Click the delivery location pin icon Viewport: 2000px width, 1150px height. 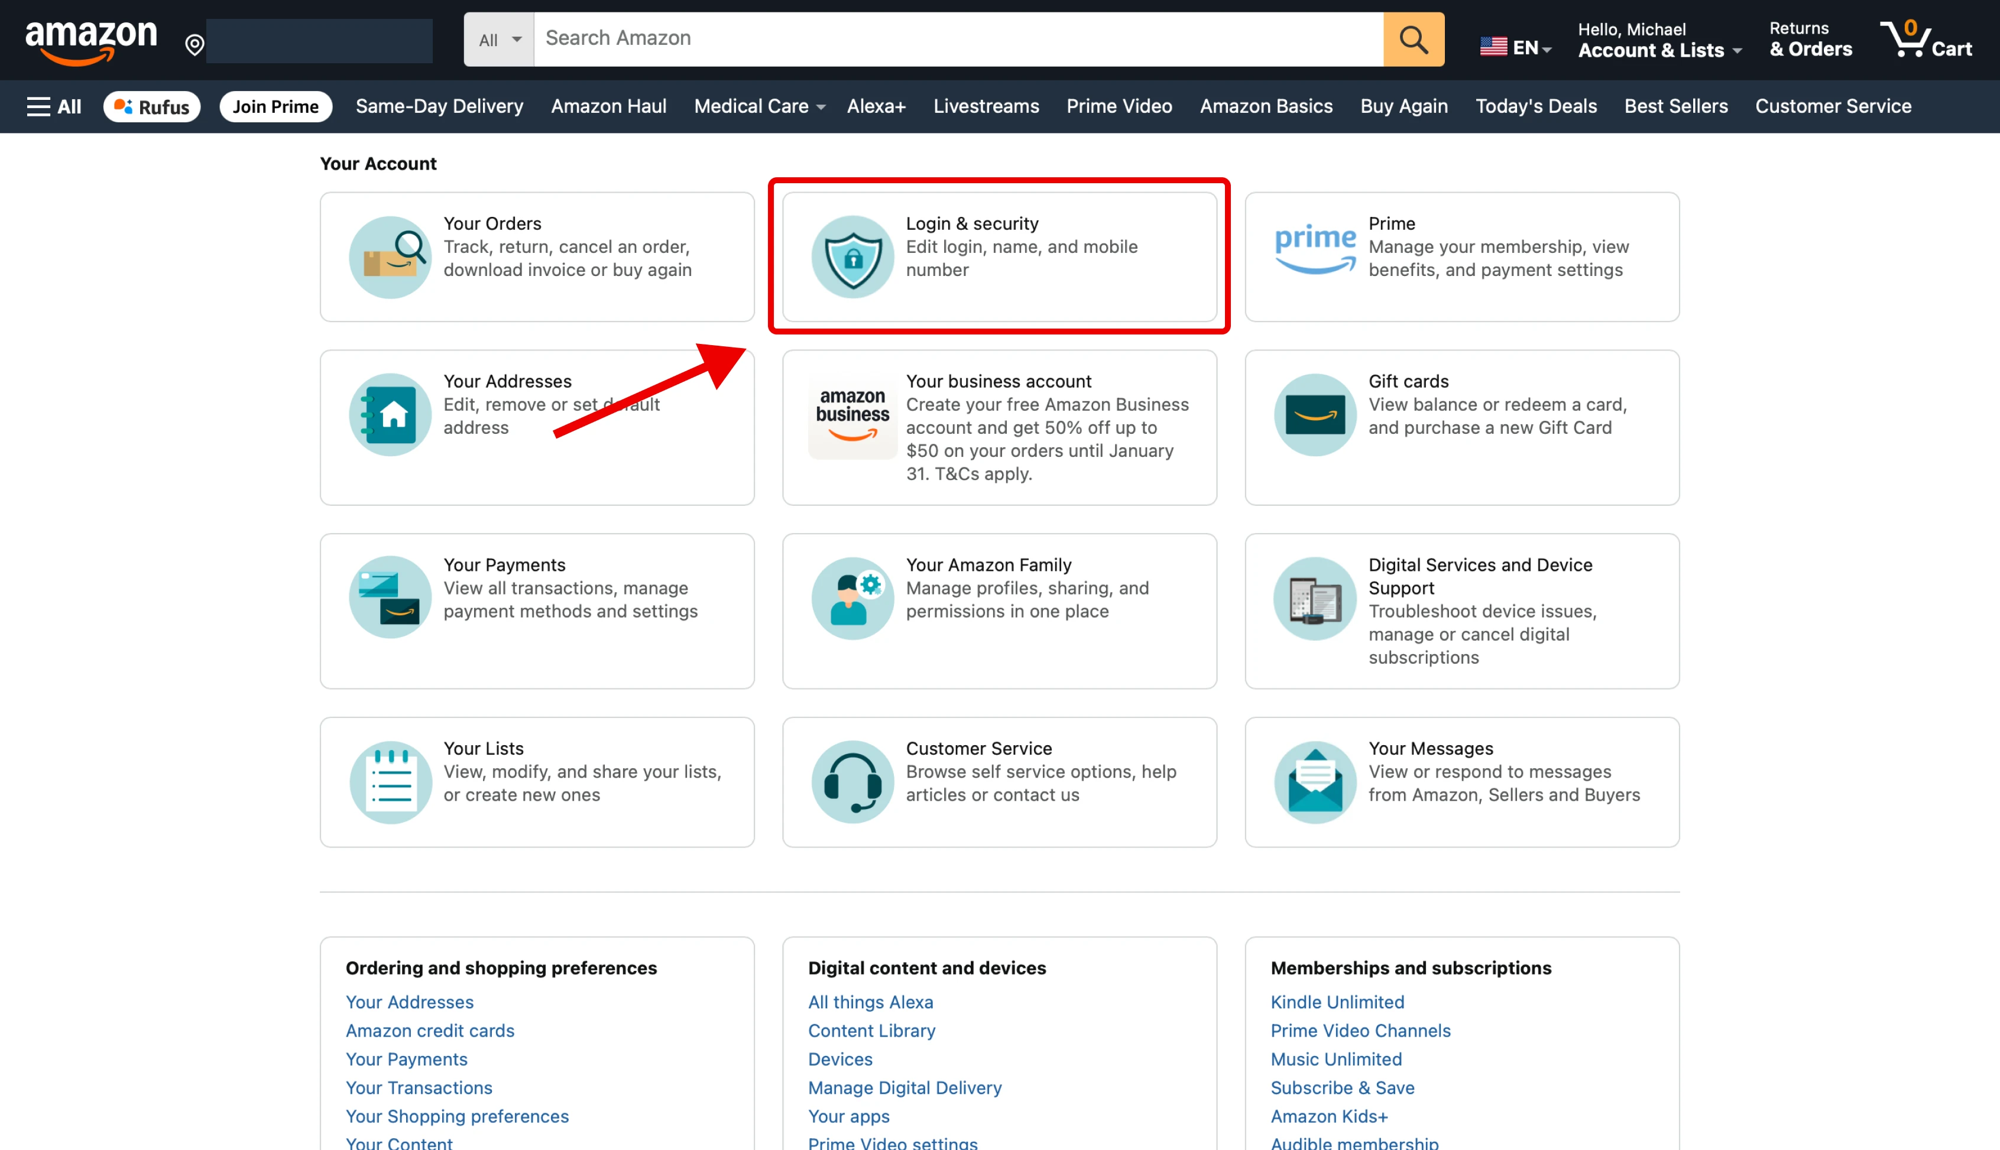click(x=195, y=45)
